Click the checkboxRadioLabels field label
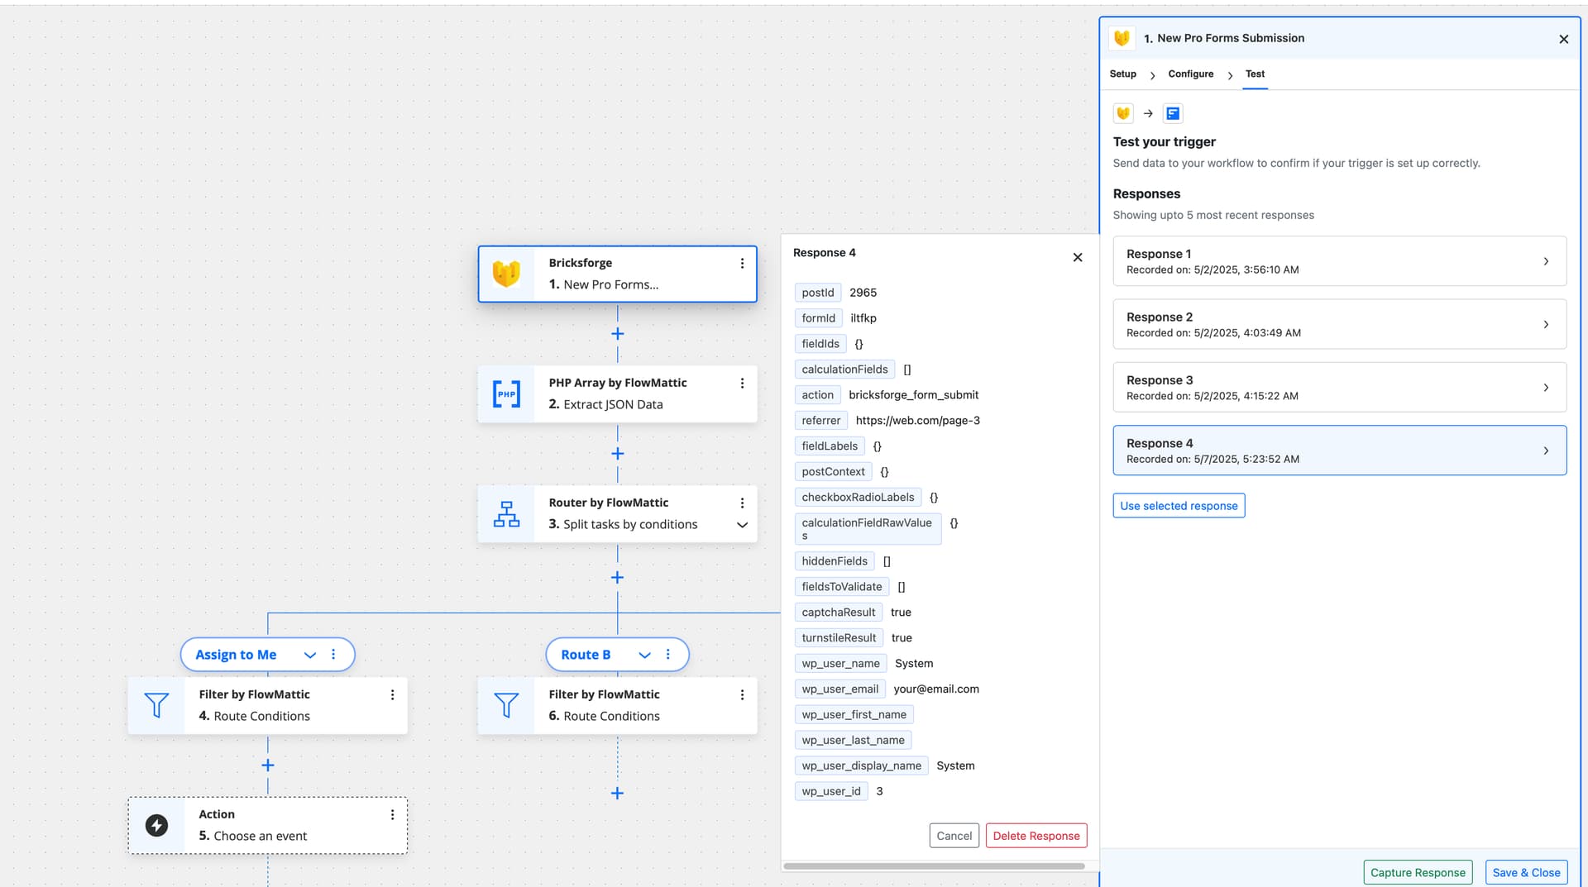This screenshot has width=1588, height=887. pyautogui.click(x=858, y=497)
